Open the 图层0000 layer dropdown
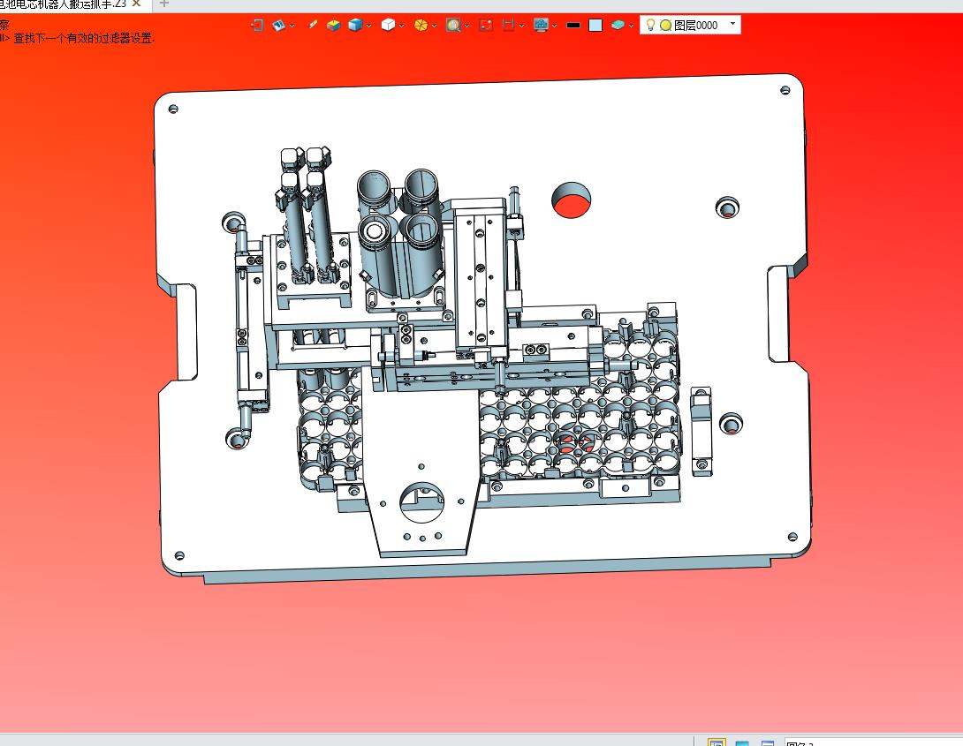The width and height of the screenshot is (963, 746). [732, 24]
